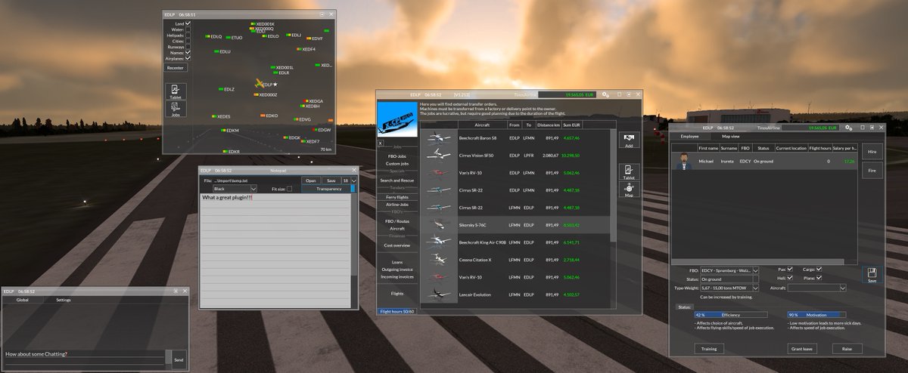Open settings gear in ferry flights window
908x373 pixels.
point(606,94)
